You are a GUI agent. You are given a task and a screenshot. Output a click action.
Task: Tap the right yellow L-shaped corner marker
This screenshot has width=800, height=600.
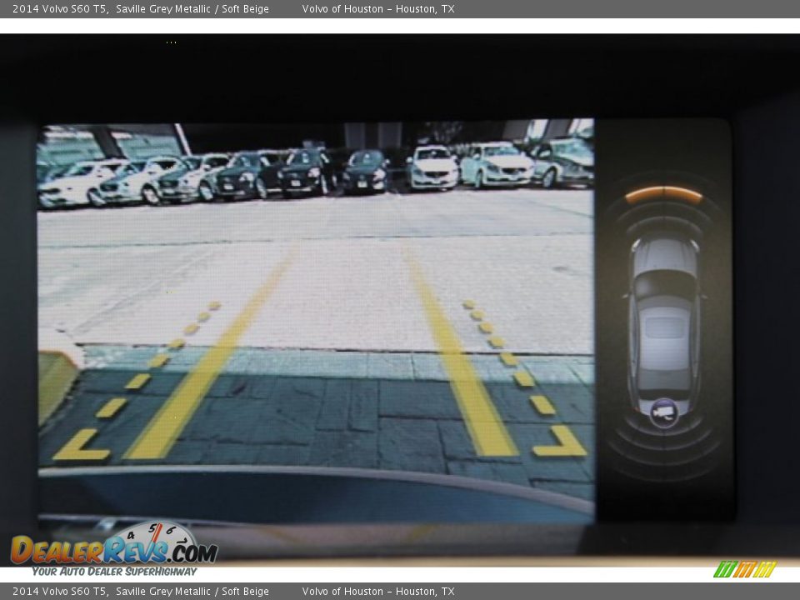(x=562, y=442)
